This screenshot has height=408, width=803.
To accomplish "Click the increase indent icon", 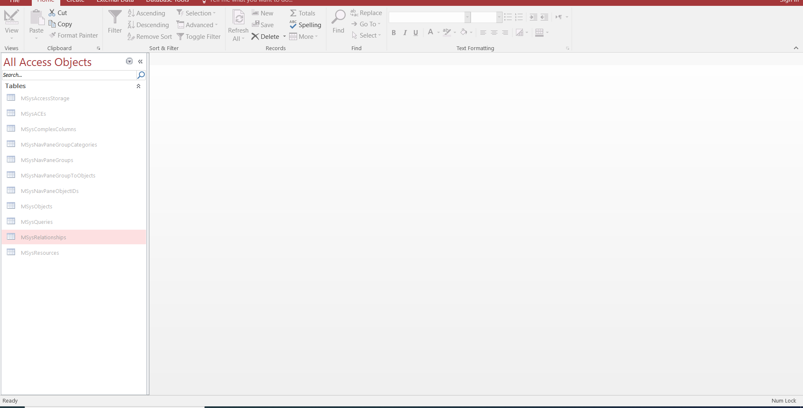I will [x=534, y=17].
